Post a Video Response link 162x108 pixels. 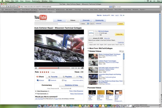pyautogui.click(x=76, y=91)
